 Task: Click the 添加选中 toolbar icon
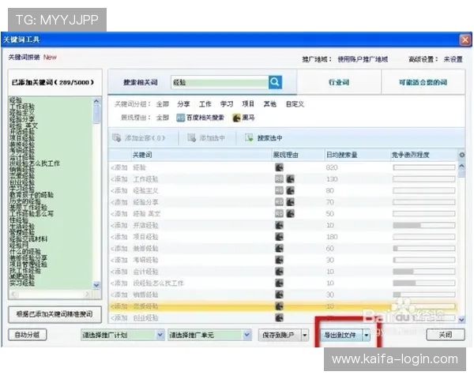click(x=192, y=138)
